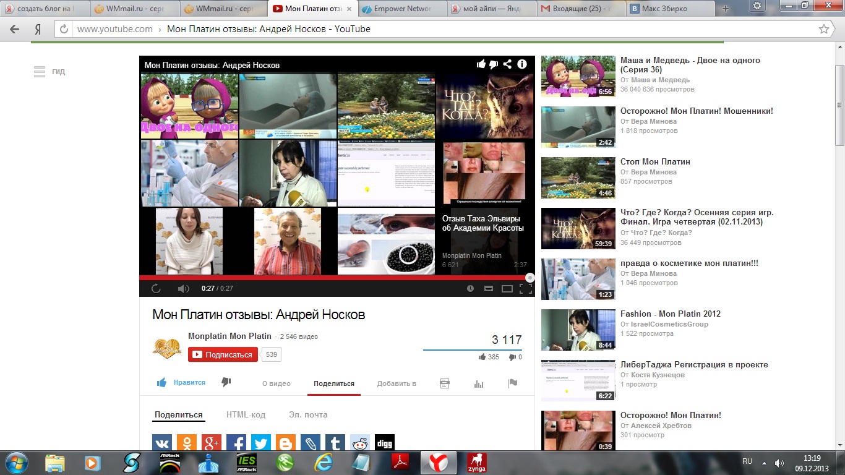Share video on Google+
The image size is (845, 475).
[x=212, y=443]
